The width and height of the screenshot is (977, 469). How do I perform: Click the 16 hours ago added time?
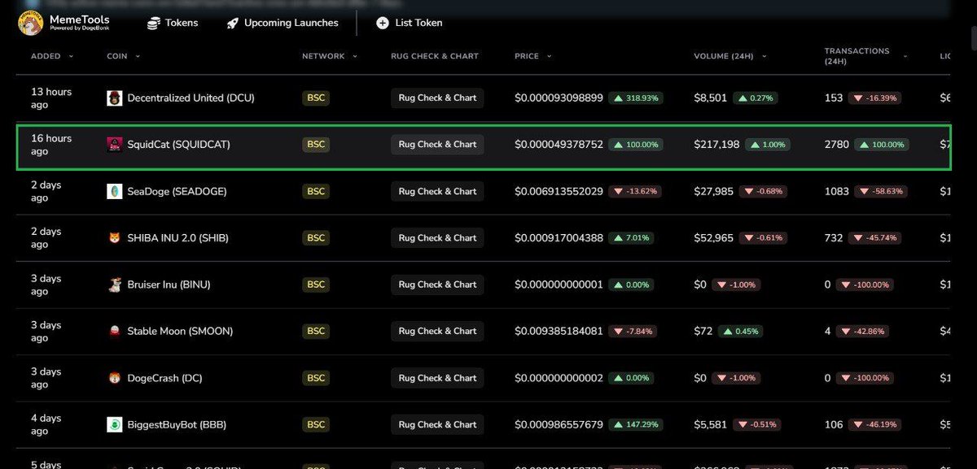pyautogui.click(x=51, y=145)
